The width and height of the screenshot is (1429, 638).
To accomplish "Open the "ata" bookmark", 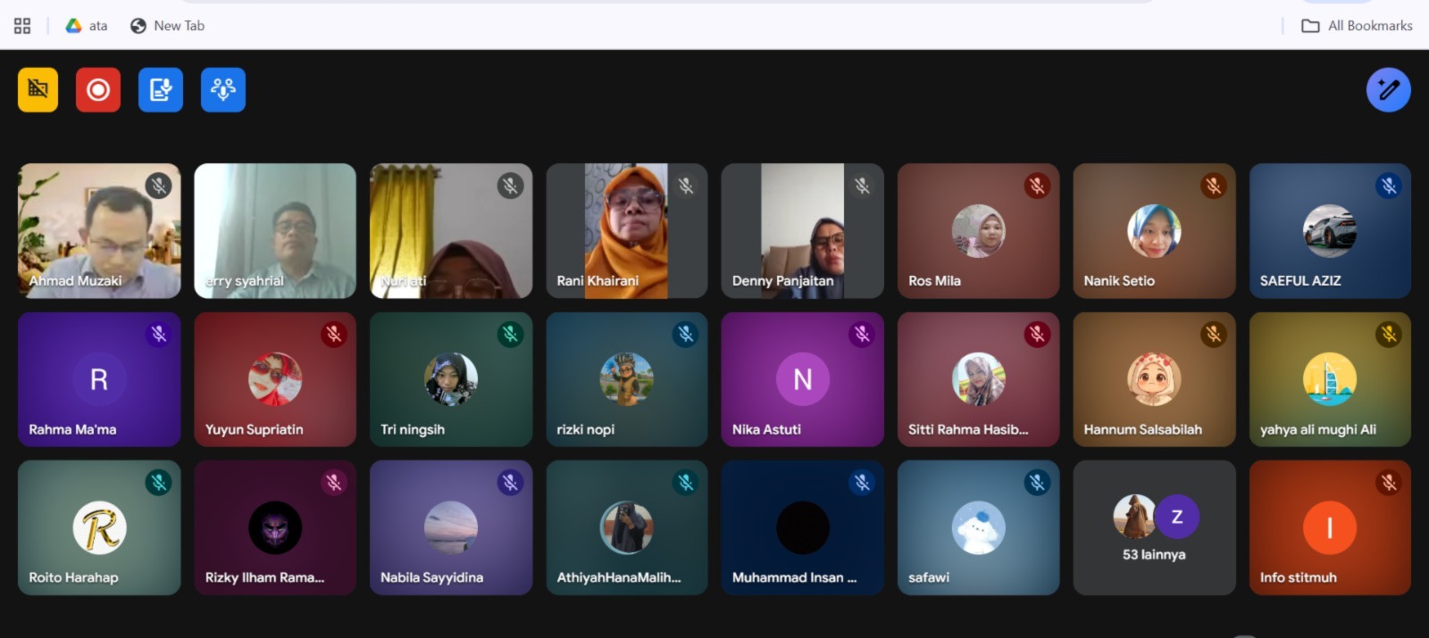I will click(87, 26).
